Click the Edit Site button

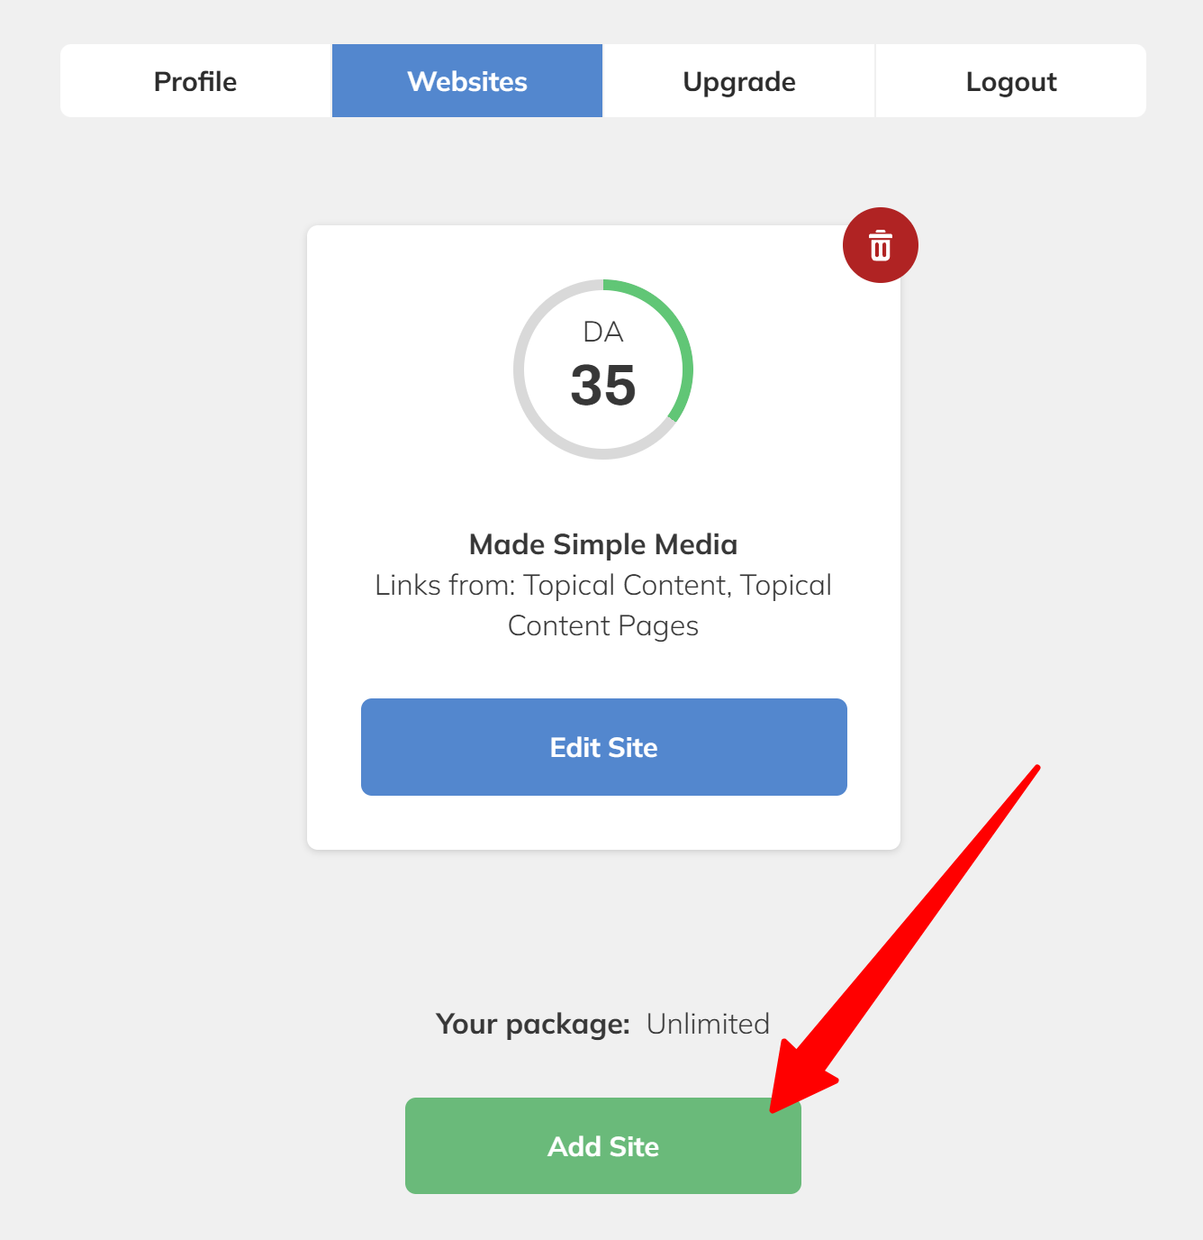click(x=603, y=746)
